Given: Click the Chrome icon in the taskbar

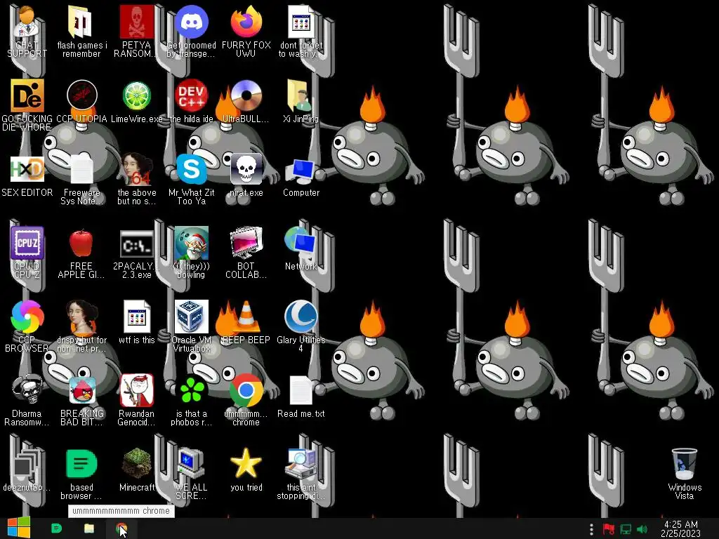Looking at the screenshot, I should pyautogui.click(x=121, y=528).
